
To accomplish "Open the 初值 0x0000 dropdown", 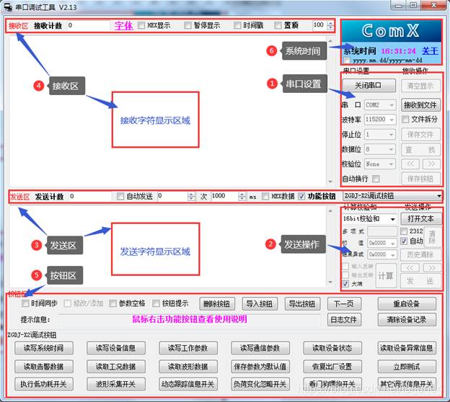I will (382, 244).
